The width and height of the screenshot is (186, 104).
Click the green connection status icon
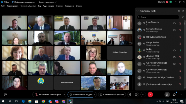coord(171,2)
